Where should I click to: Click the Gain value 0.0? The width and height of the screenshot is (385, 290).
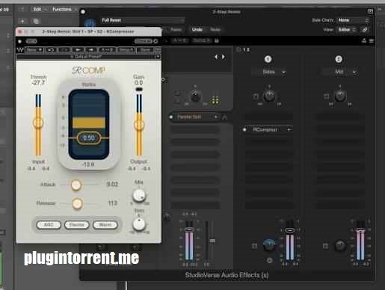click(x=138, y=83)
